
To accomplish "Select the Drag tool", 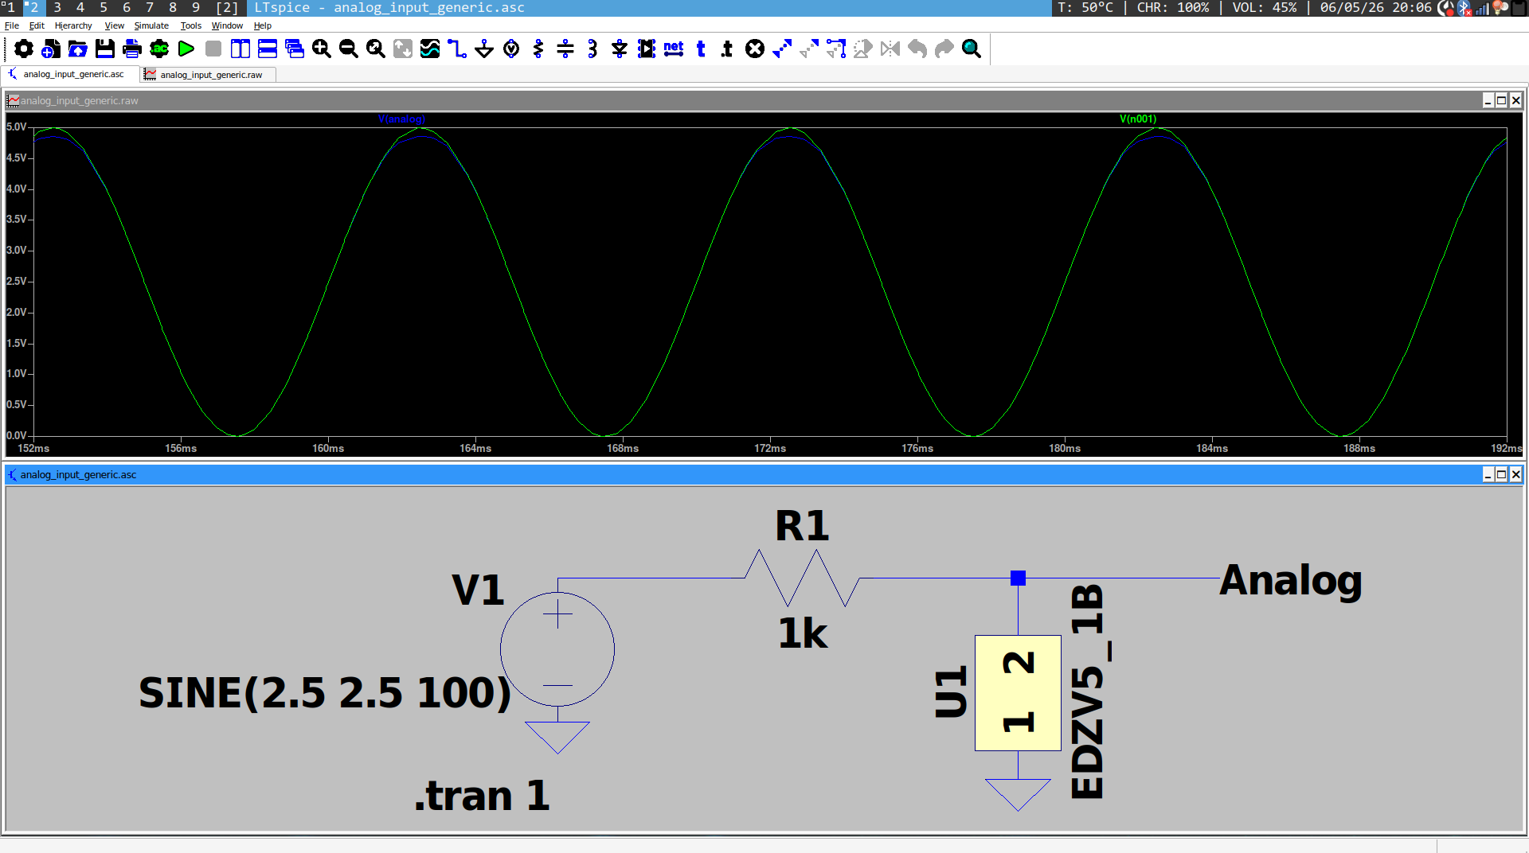I will (836, 49).
